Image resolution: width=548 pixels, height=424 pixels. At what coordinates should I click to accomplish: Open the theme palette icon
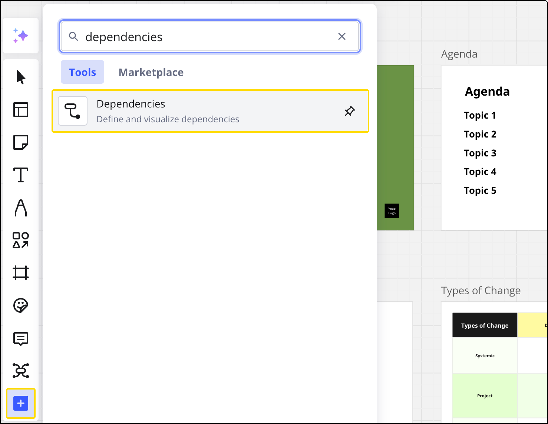(x=20, y=305)
